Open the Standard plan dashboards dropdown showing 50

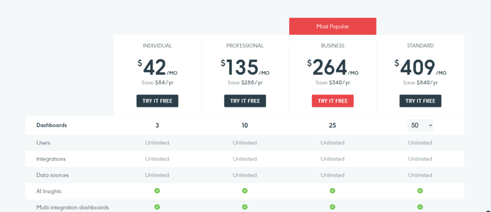(421, 125)
